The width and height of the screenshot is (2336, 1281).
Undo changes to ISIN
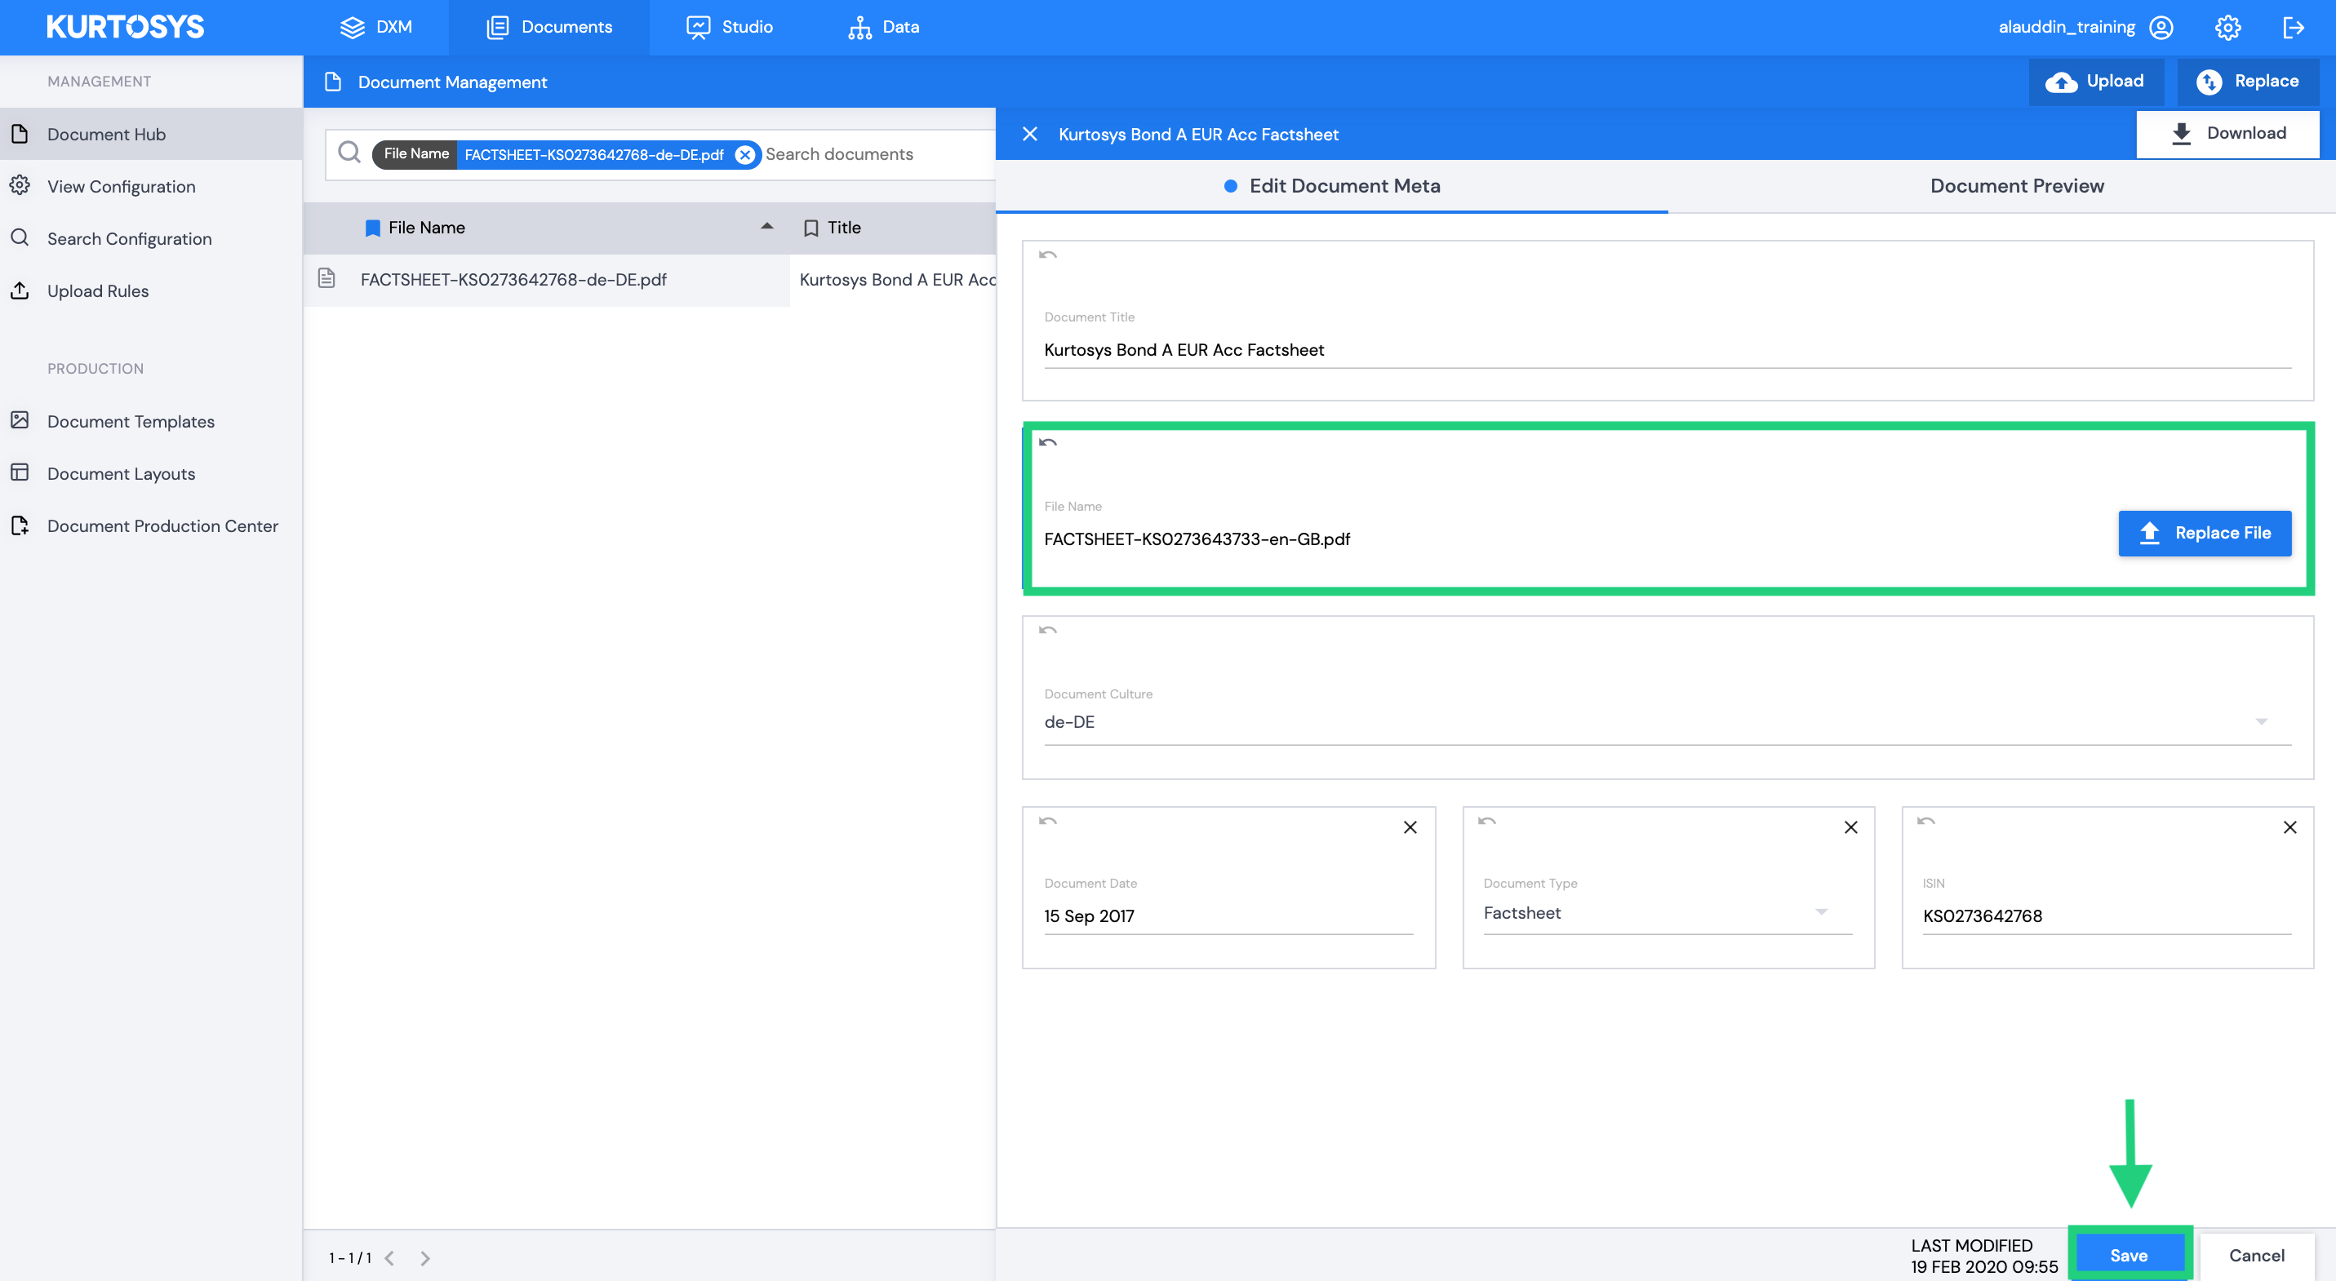pyautogui.click(x=1926, y=822)
